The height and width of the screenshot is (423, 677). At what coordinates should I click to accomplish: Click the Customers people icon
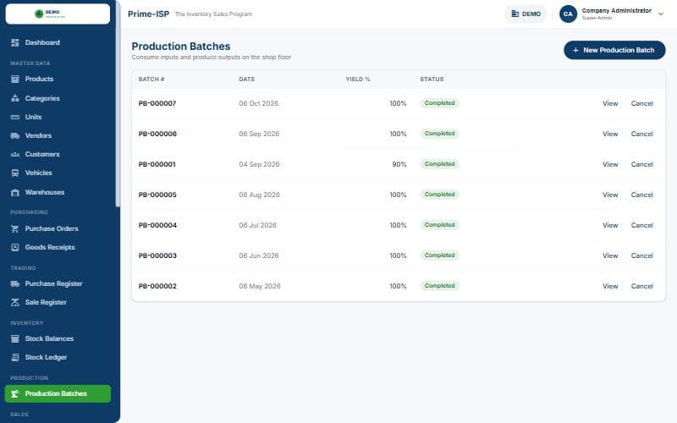tap(15, 154)
